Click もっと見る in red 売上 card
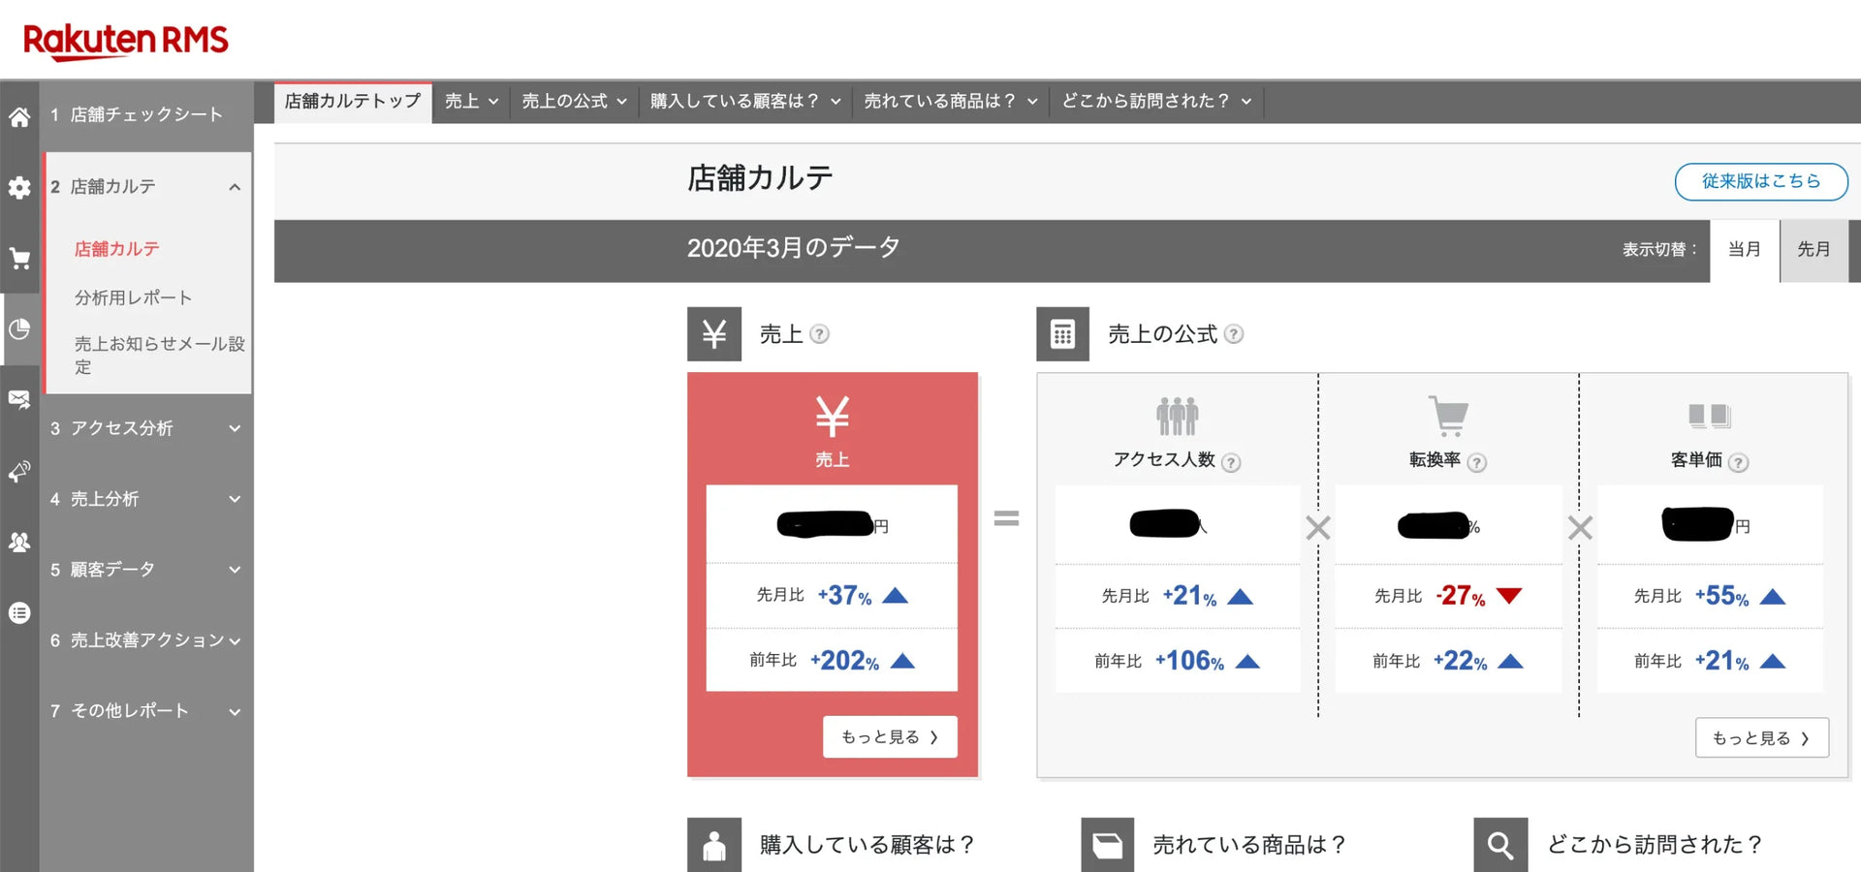The image size is (1861, 872). tap(890, 737)
